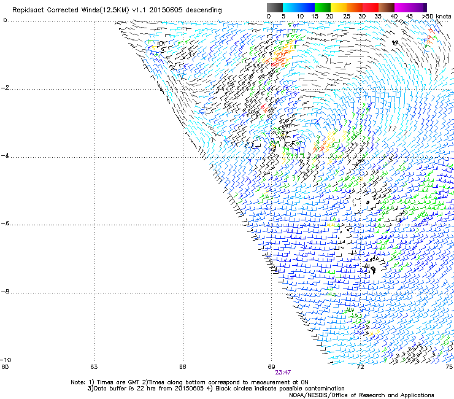Click the cyan 5–10 knots color swatch
The image size is (454, 399).
[x=291, y=7]
